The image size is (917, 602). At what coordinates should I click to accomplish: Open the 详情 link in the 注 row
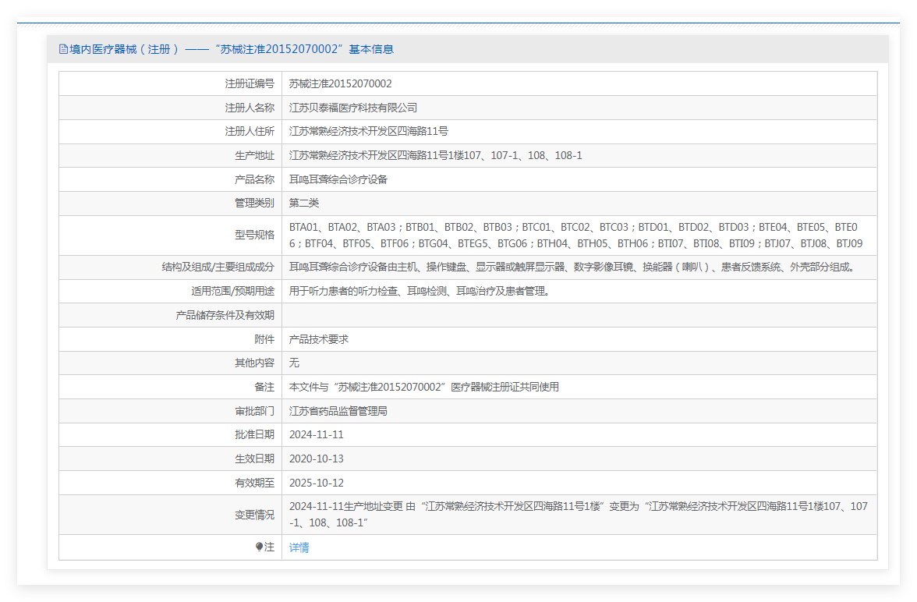pyautogui.click(x=299, y=547)
